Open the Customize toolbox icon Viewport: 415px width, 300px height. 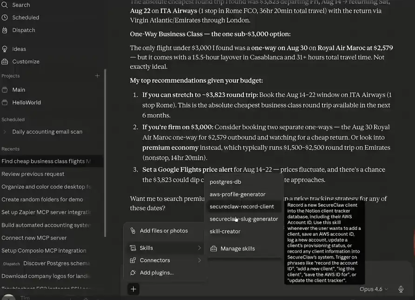[x=5, y=61]
